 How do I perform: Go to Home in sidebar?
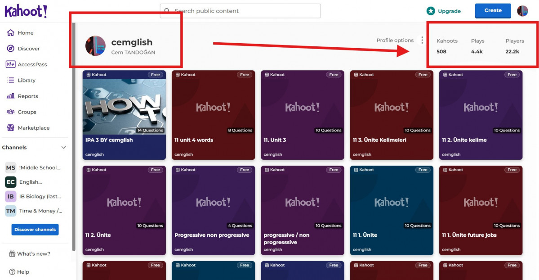coord(25,33)
